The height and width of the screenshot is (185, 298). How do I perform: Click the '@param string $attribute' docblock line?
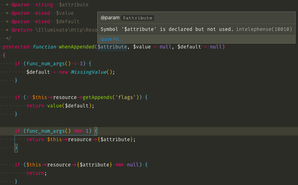click(47, 5)
